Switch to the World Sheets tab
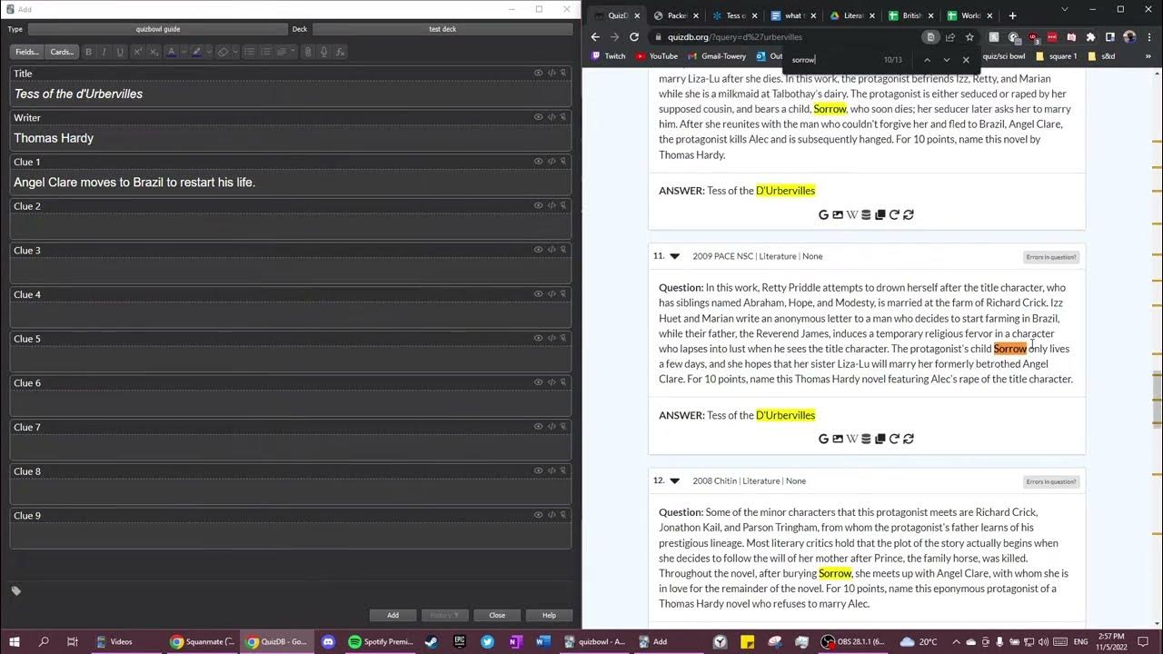This screenshot has height=654, width=1163. click(x=969, y=15)
